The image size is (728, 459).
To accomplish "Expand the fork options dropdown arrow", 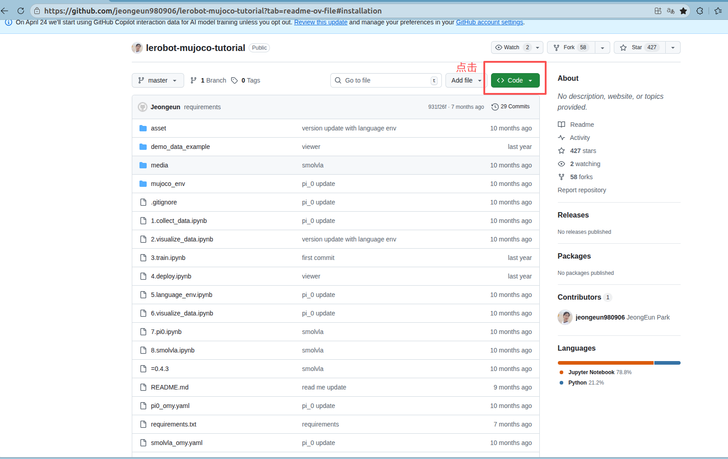I will [x=603, y=47].
